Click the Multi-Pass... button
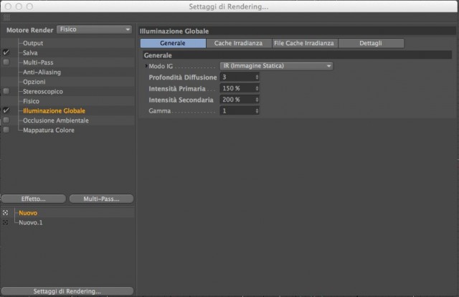 pos(101,199)
